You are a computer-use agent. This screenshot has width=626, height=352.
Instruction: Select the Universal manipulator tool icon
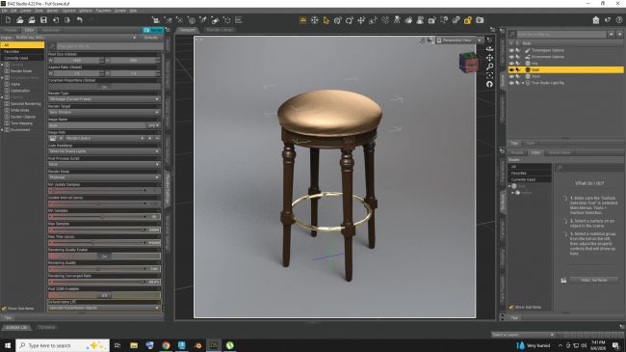point(338,20)
